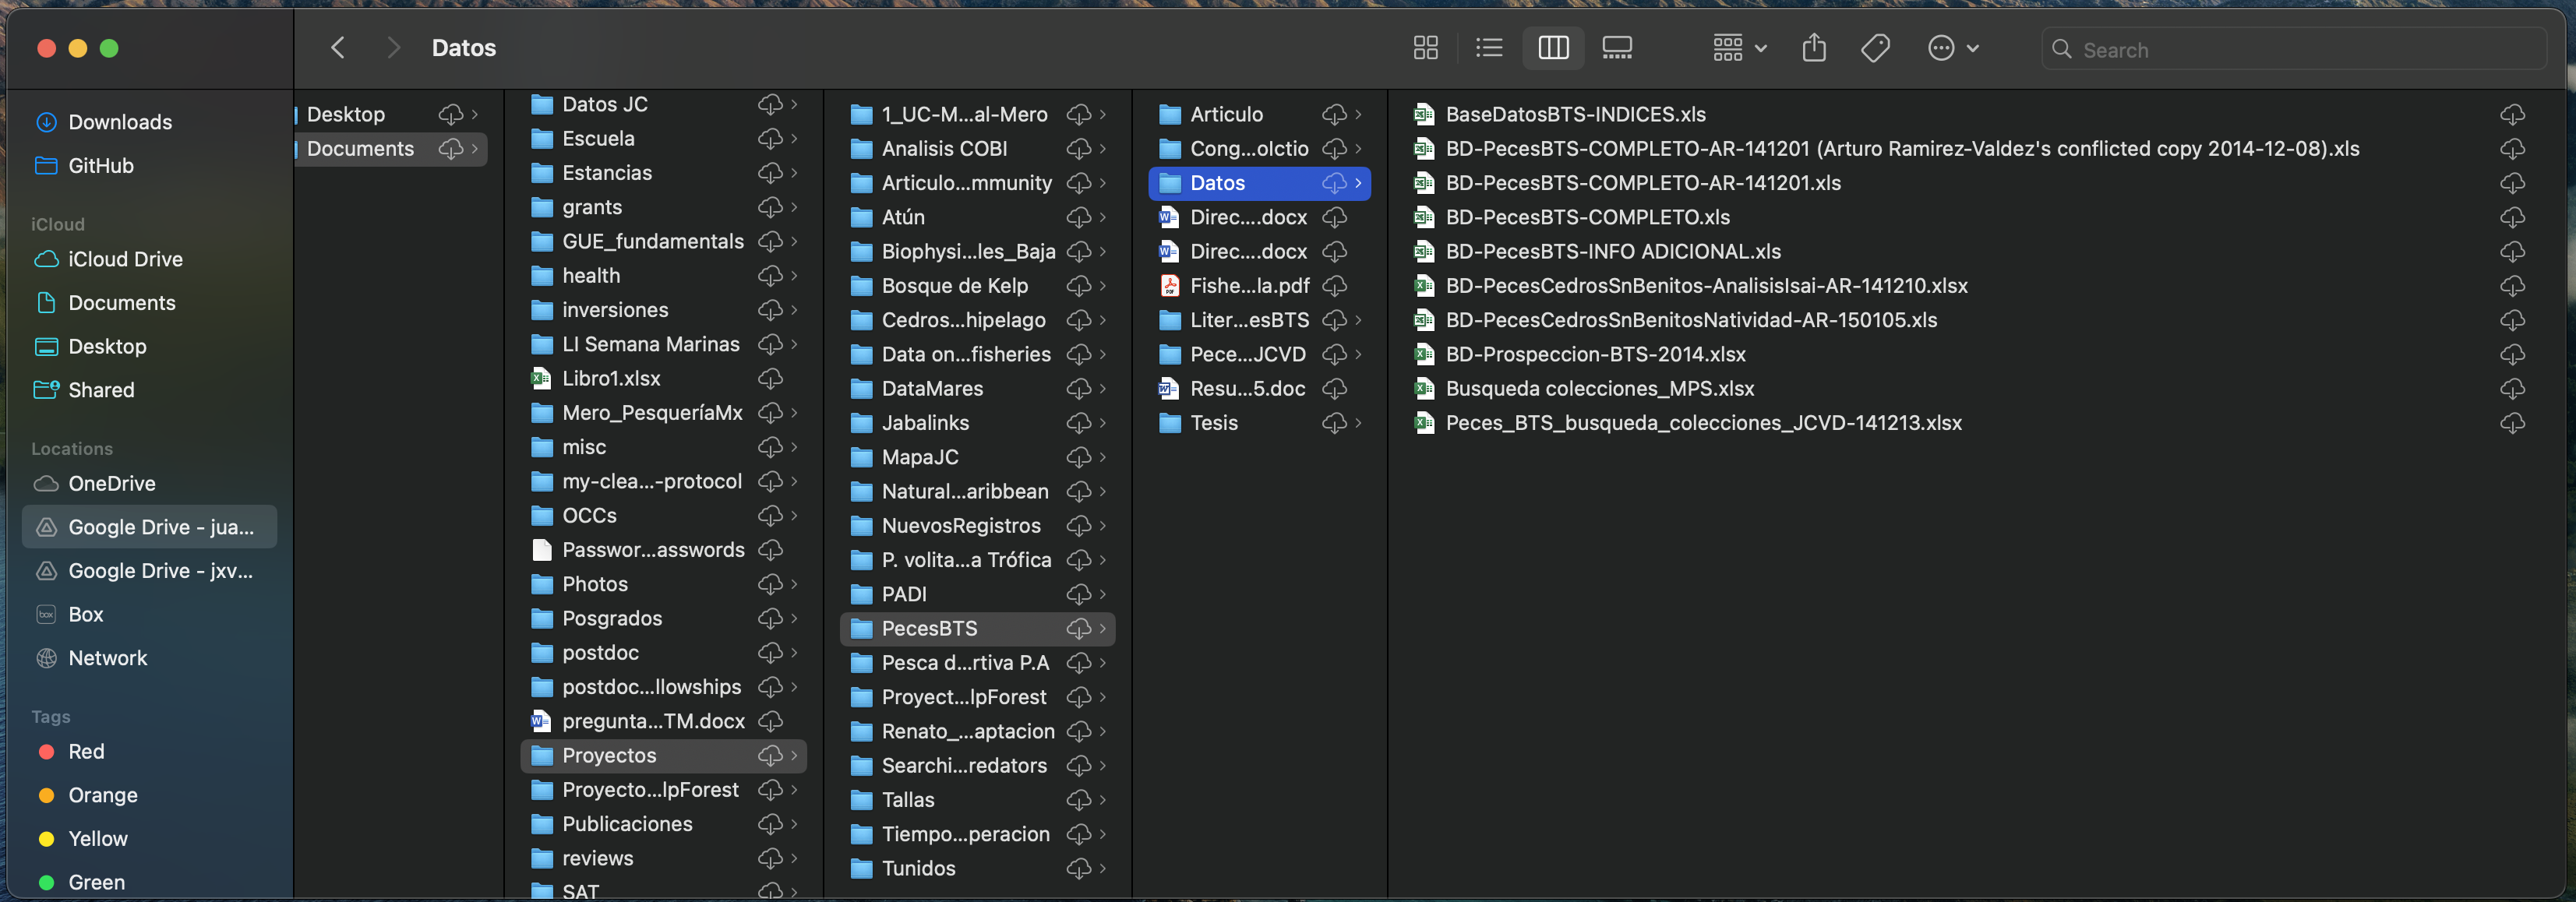2576x902 pixels.
Task: Switch to list view
Action: point(1489,48)
